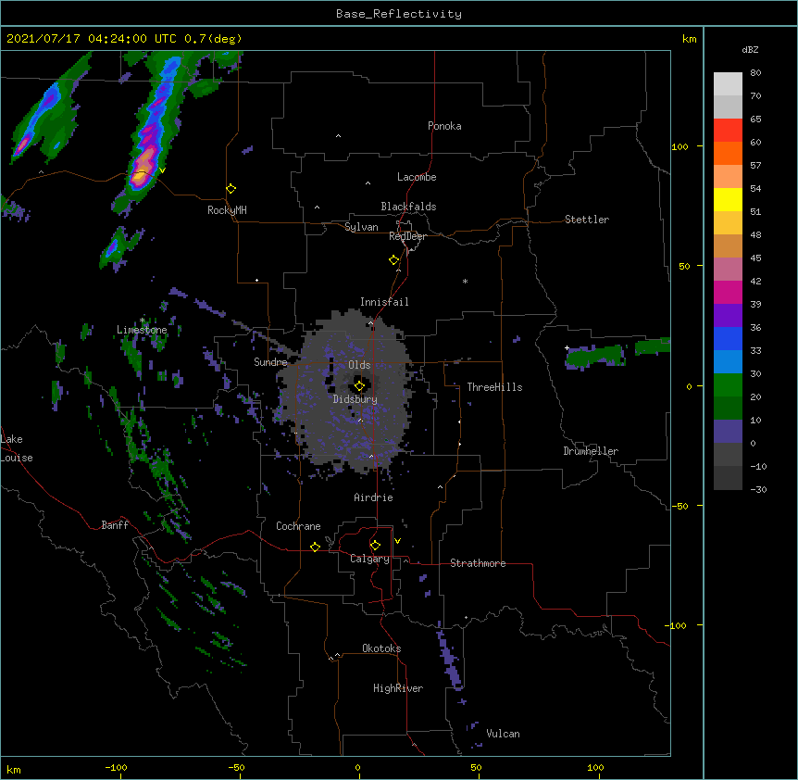Image resolution: width=798 pixels, height=780 pixels.
Task: Click the Ponoka label
Action: tap(444, 126)
